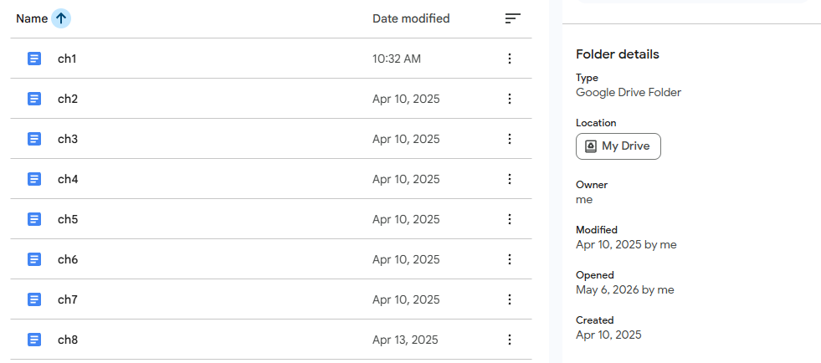Select the ch8 document name

click(x=68, y=340)
